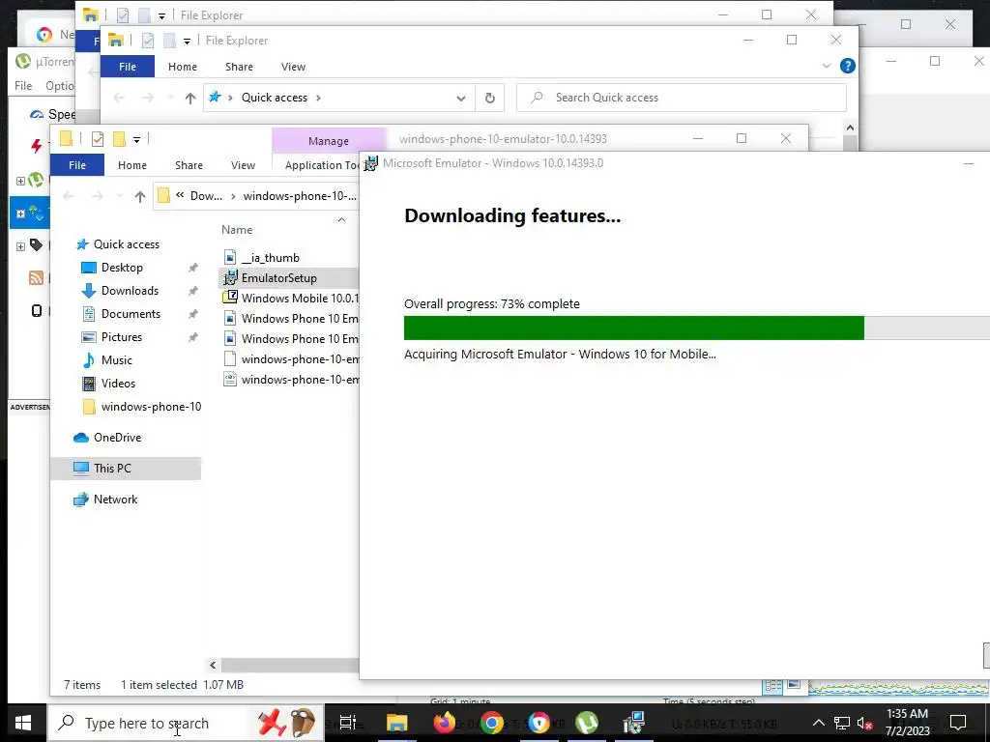
Task: Expand the Labels tree node in uTorrent
Action: [x=21, y=246]
